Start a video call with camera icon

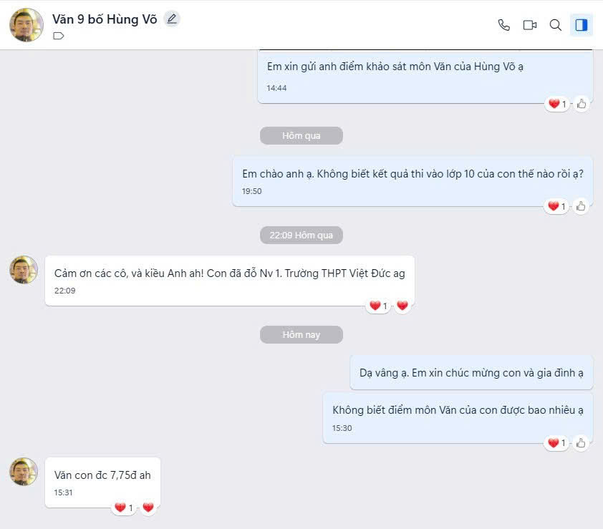pos(530,25)
